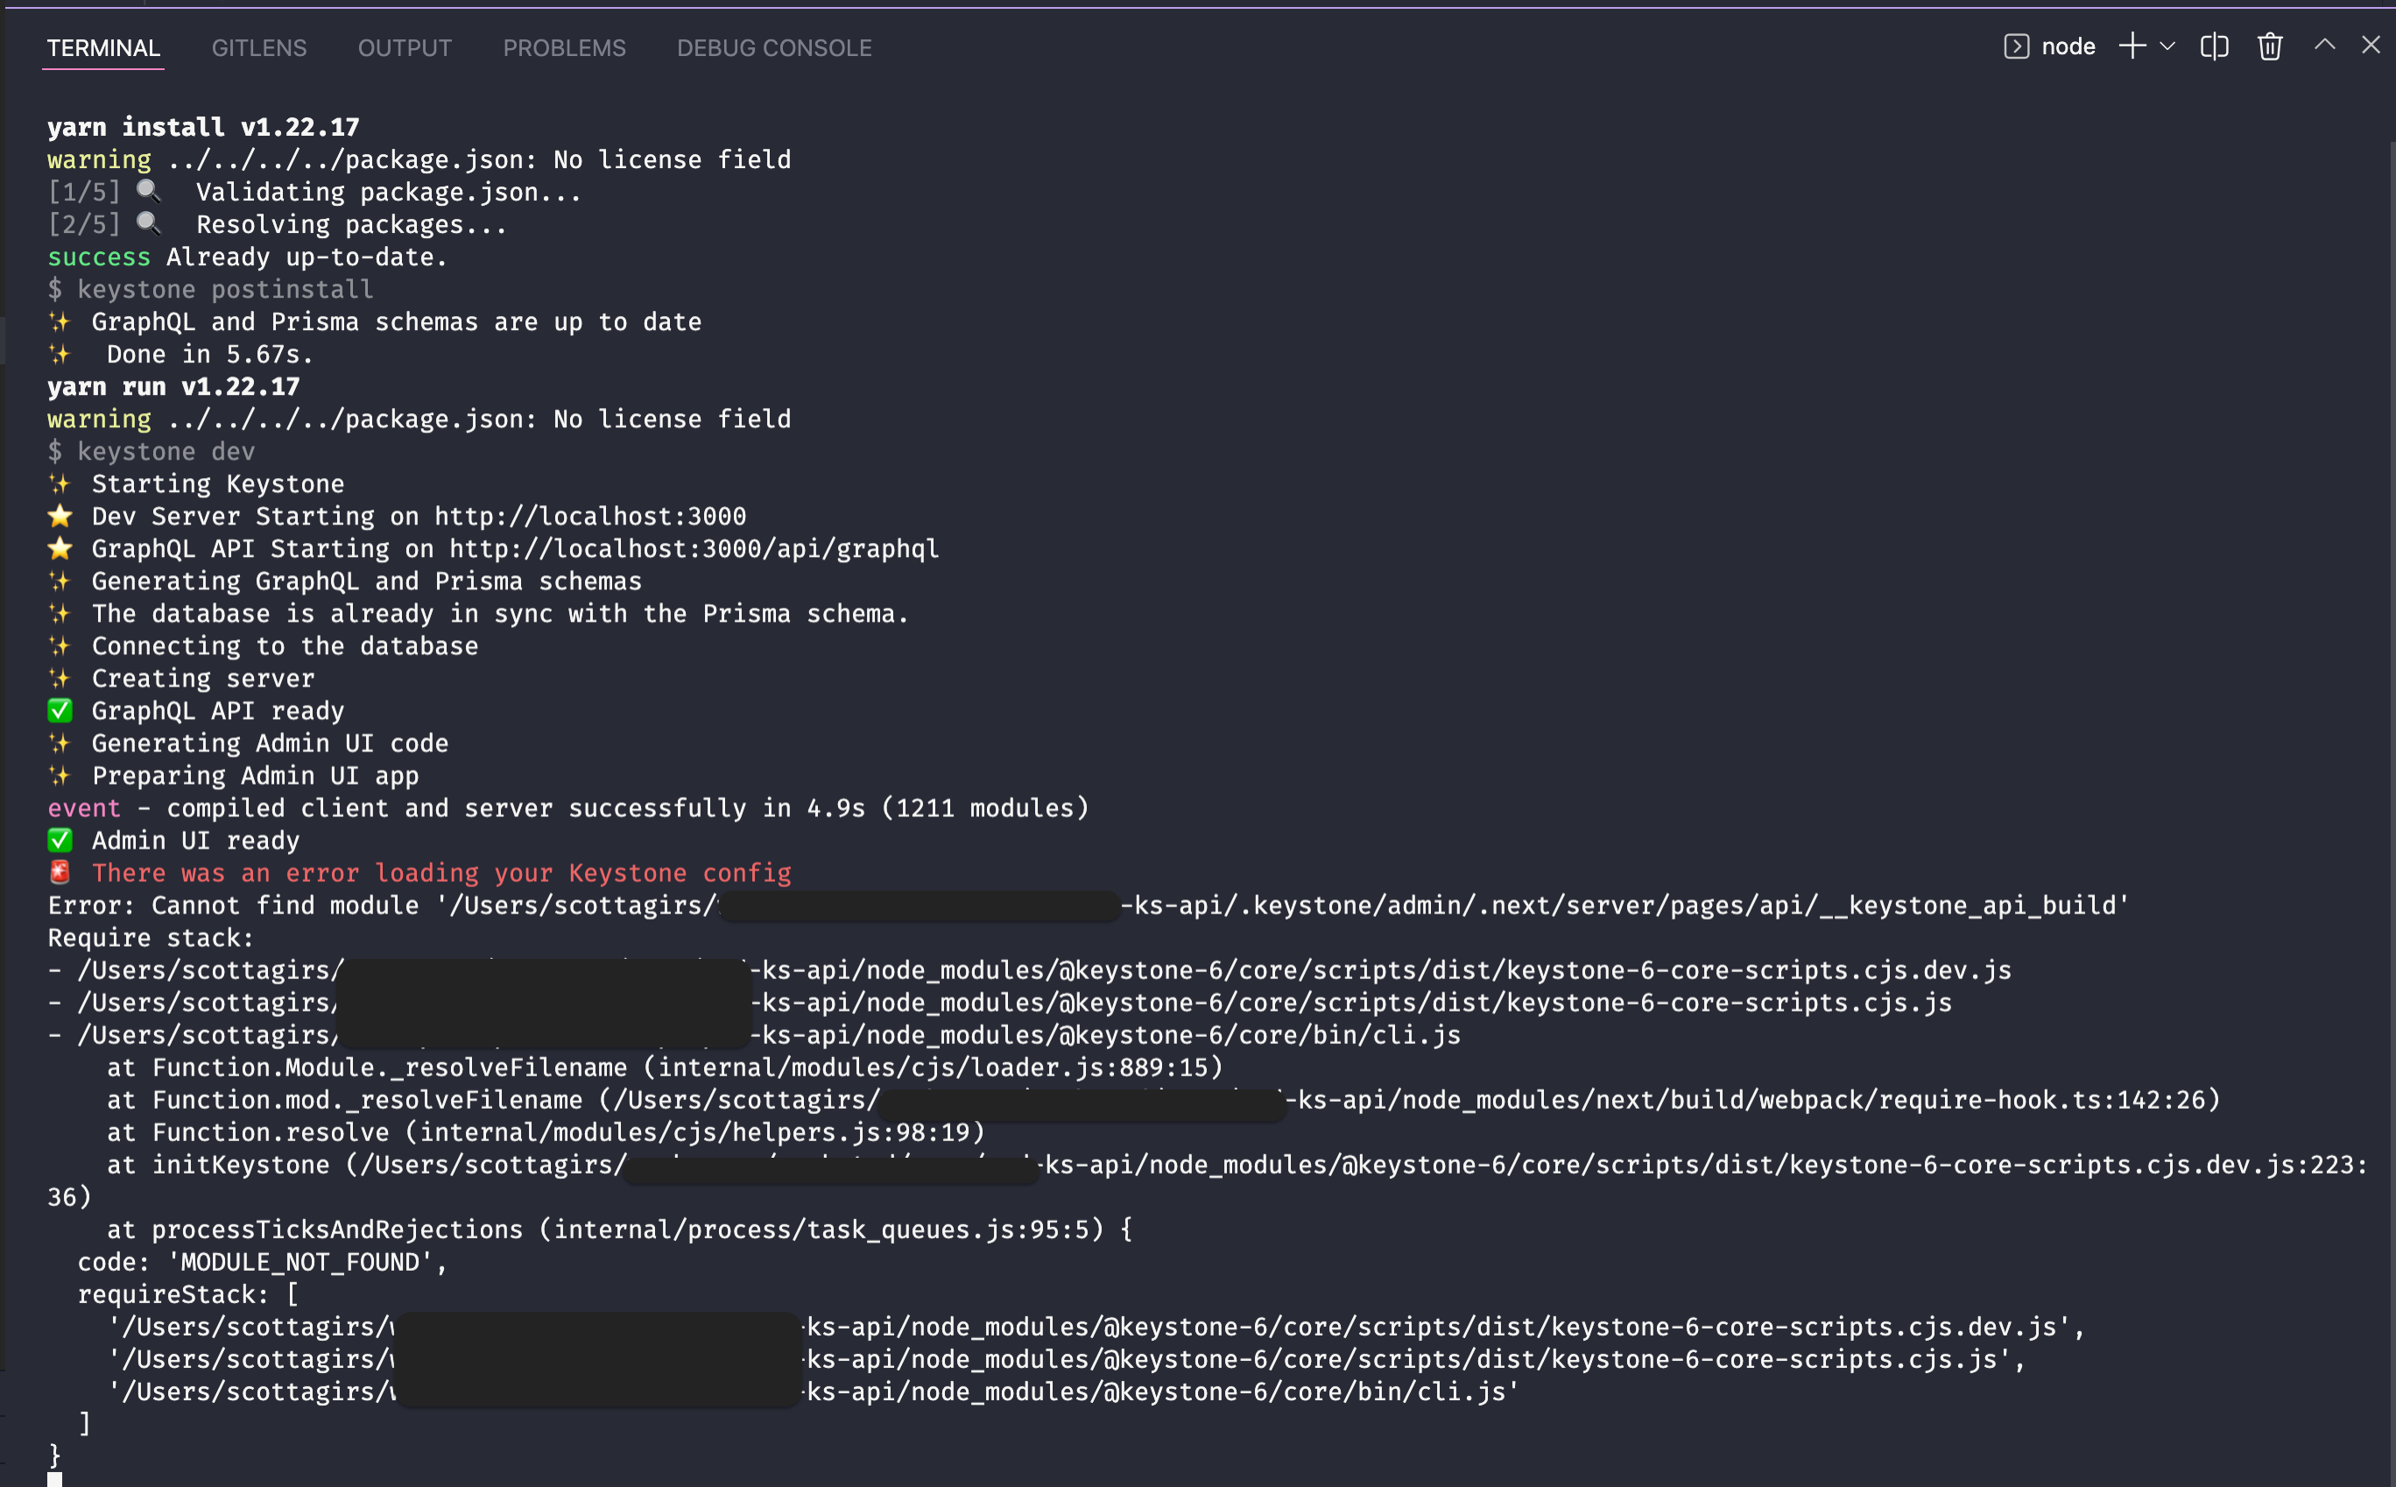Close the terminal panel with the X icon

pyautogui.click(x=2372, y=46)
